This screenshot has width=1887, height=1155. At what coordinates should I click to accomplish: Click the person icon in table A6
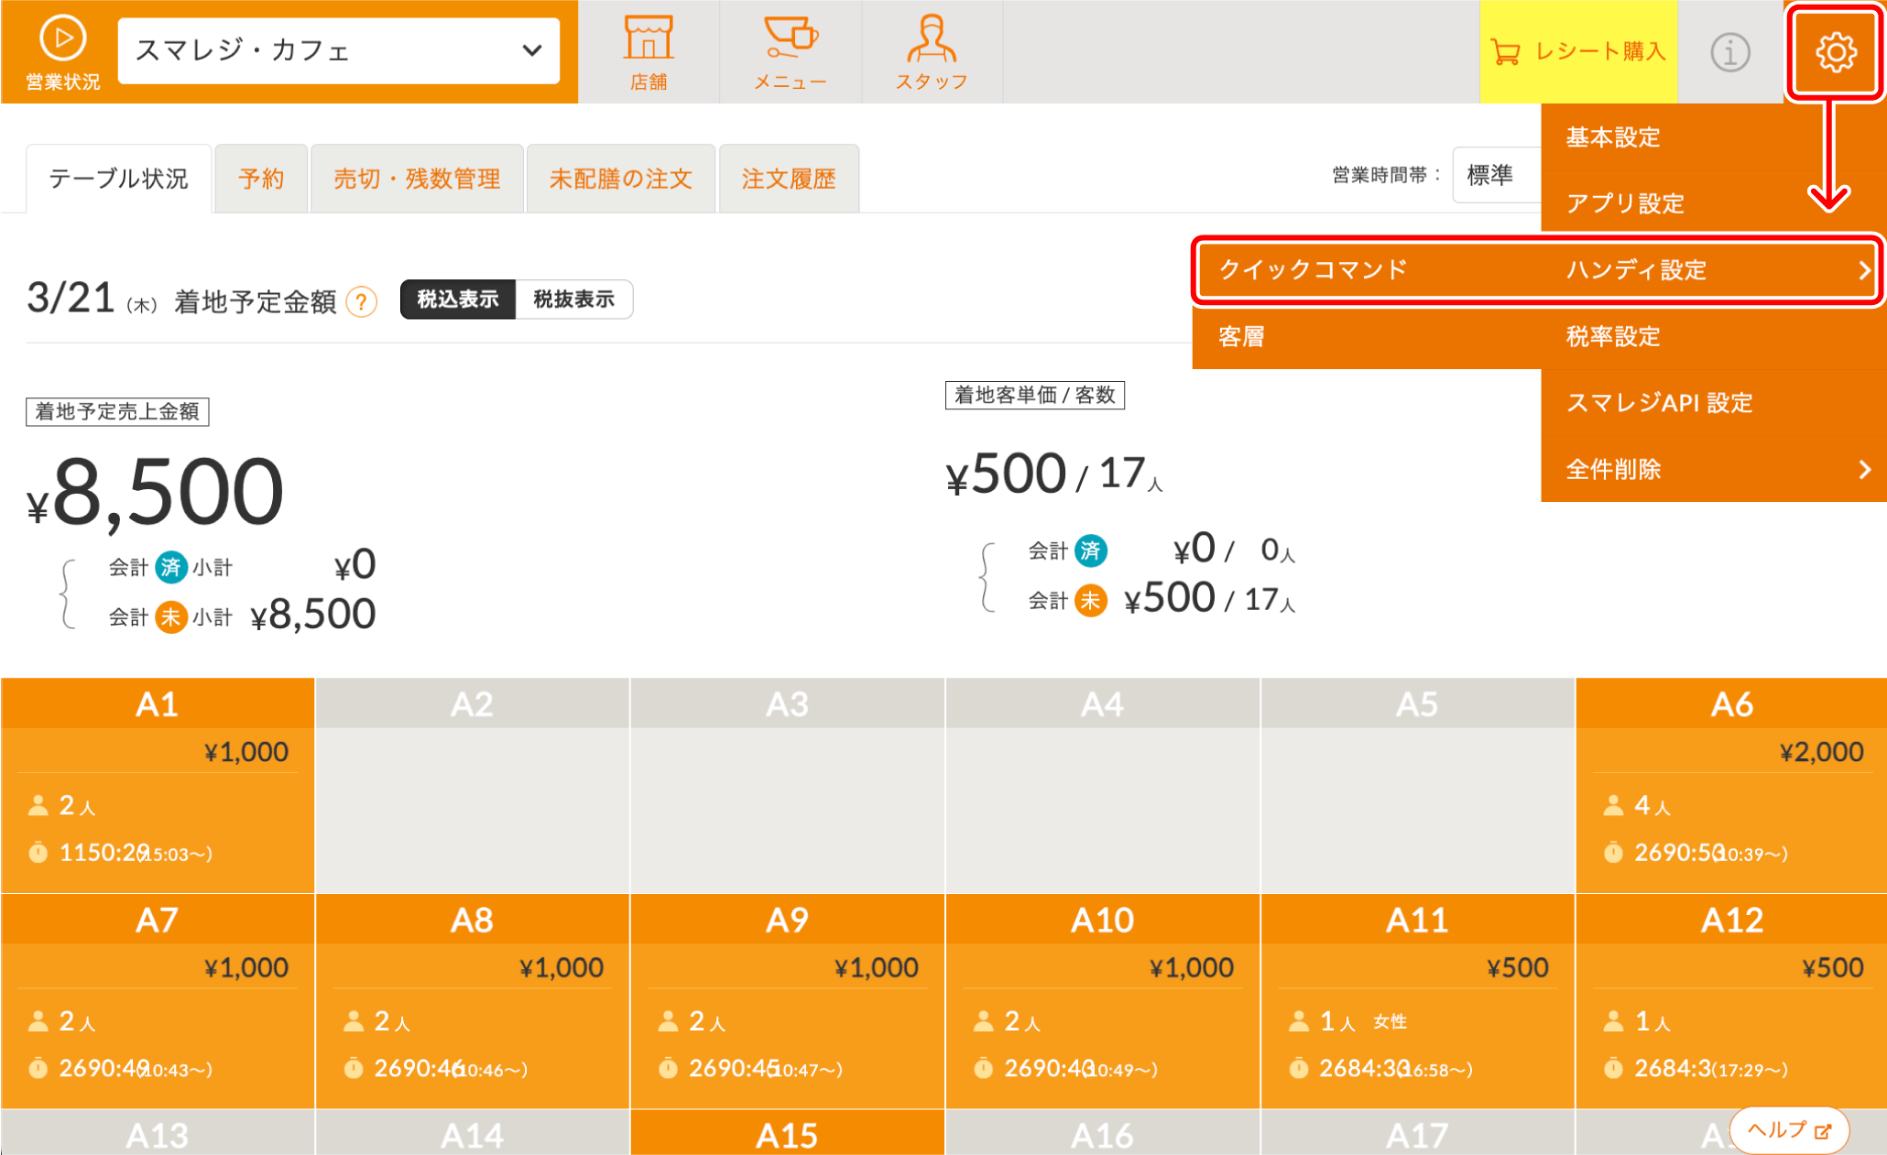1614,806
